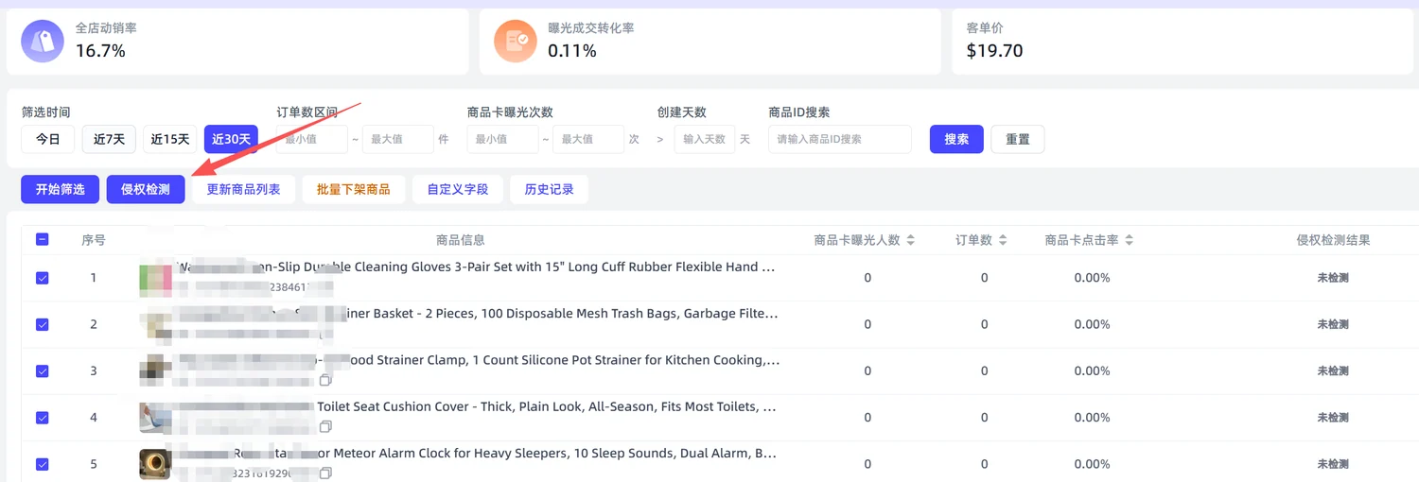The image size is (1419, 482).
Task: Click the $19.70 客单价 value
Action: [x=994, y=51]
